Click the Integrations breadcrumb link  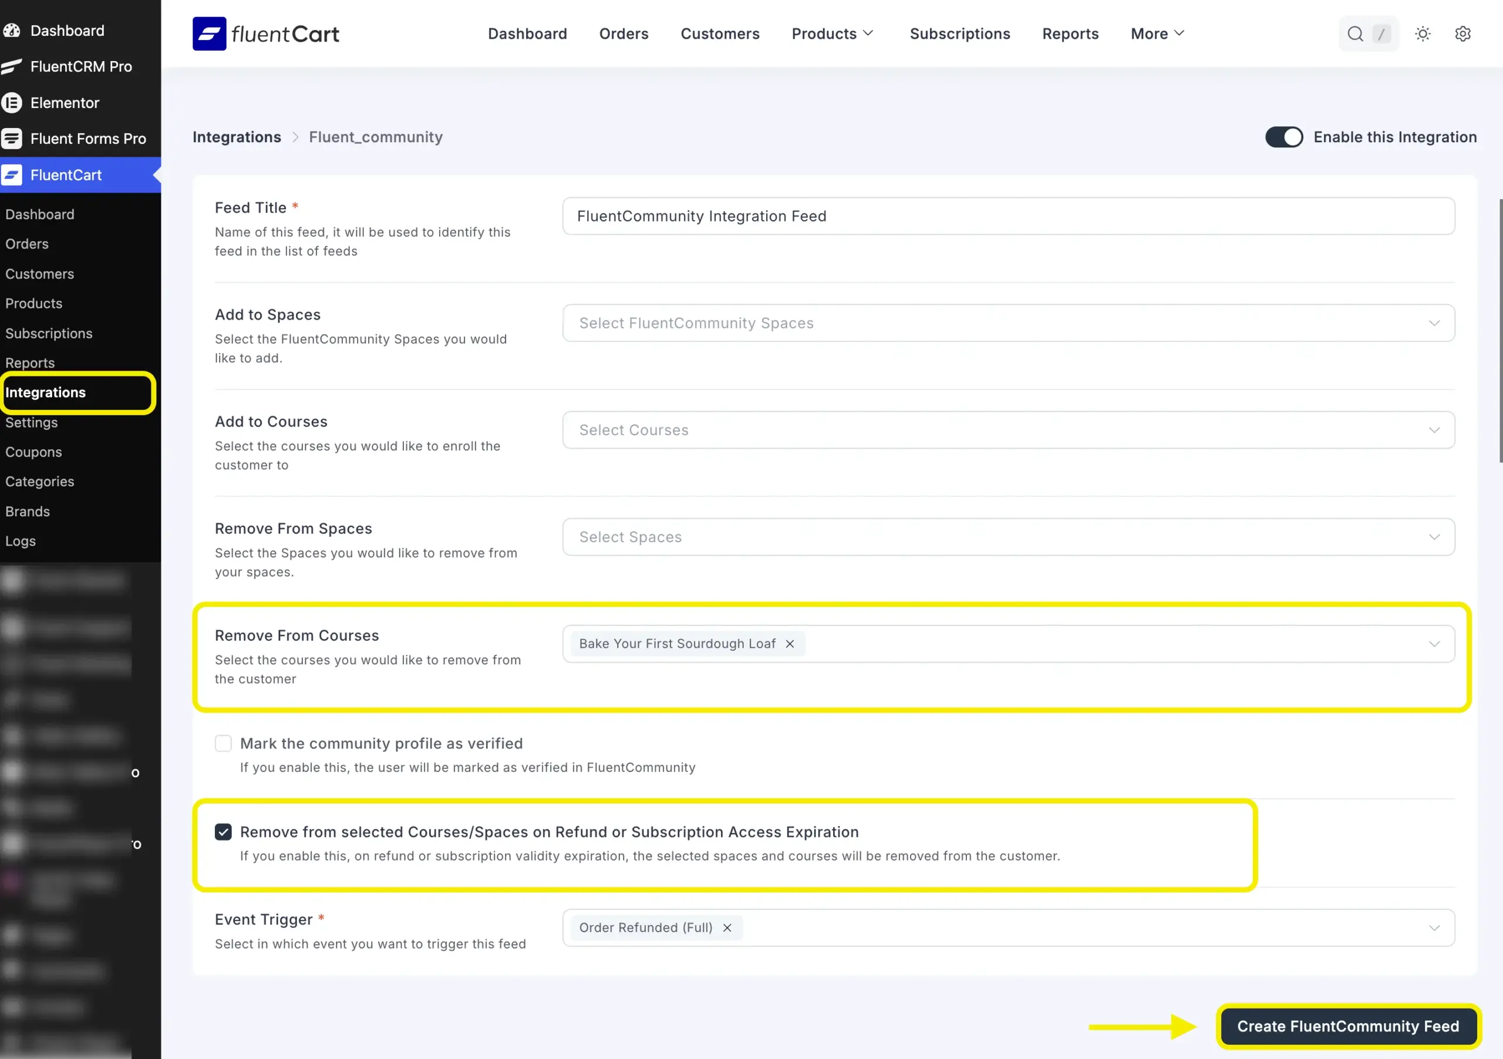[x=237, y=137]
